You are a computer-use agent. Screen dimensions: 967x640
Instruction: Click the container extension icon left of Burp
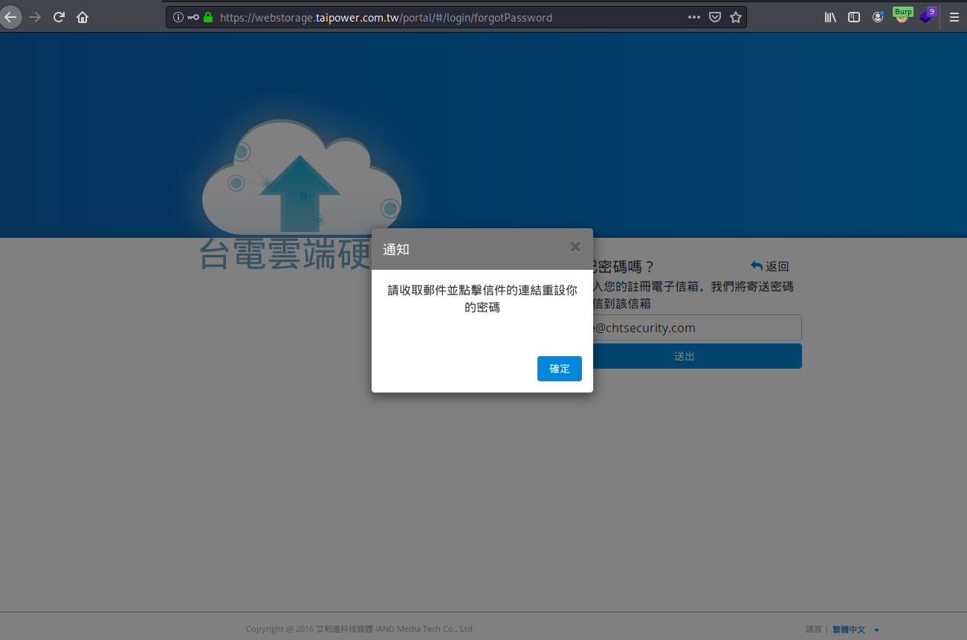[878, 17]
